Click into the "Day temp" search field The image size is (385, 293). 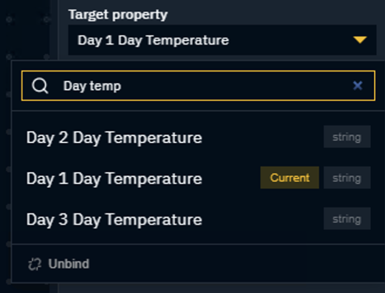click(198, 86)
